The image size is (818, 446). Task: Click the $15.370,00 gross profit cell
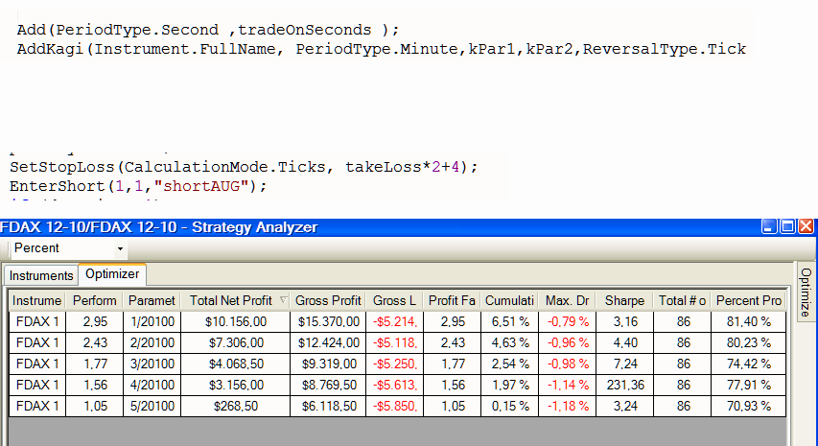(328, 322)
